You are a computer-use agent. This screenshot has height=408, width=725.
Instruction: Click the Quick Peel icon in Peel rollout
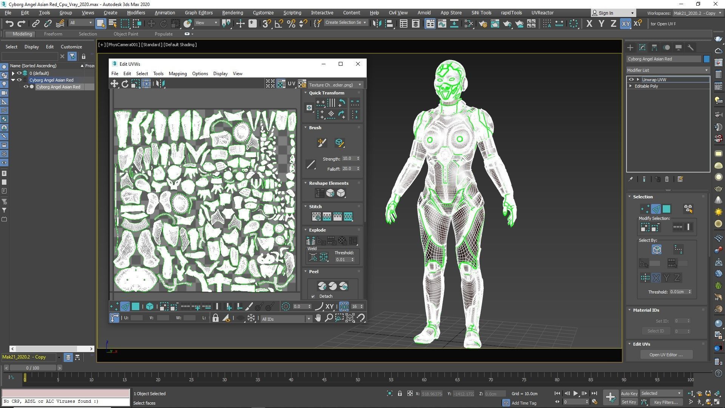tap(322, 286)
